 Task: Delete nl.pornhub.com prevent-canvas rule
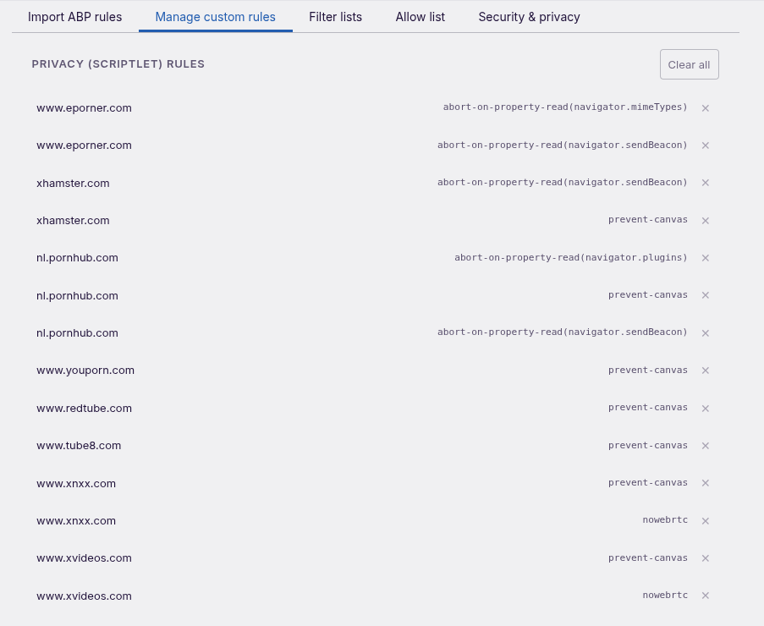pos(705,295)
